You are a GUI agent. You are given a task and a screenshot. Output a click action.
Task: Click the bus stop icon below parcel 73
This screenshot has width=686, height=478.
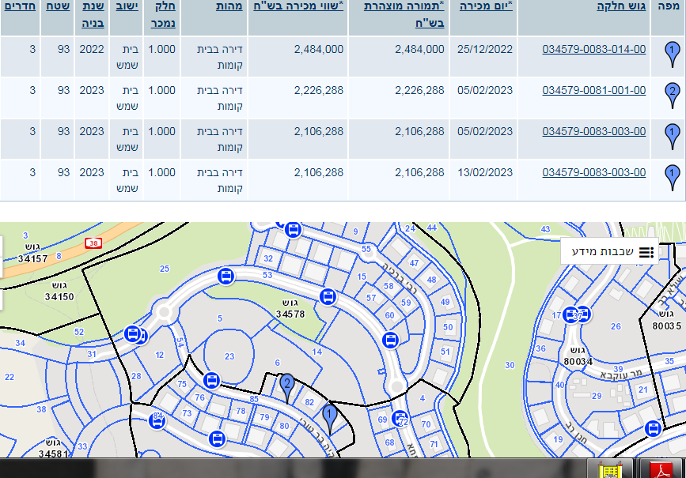217,438
